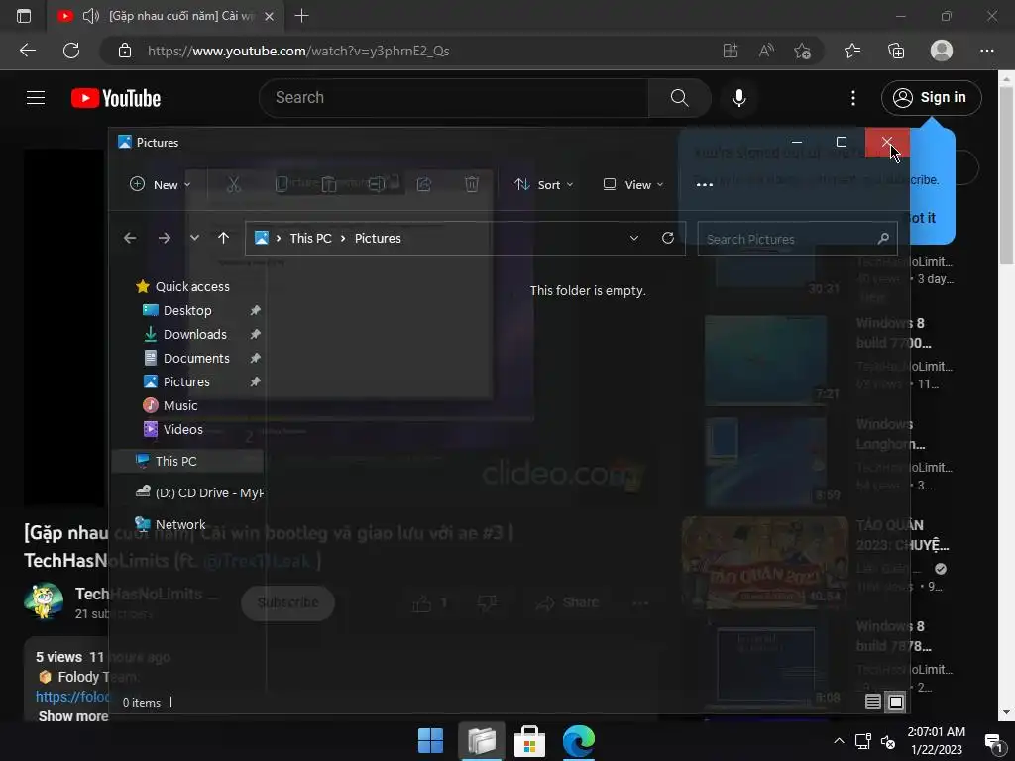Switch to details view icon in status bar
The width and height of the screenshot is (1015, 761).
(872, 702)
